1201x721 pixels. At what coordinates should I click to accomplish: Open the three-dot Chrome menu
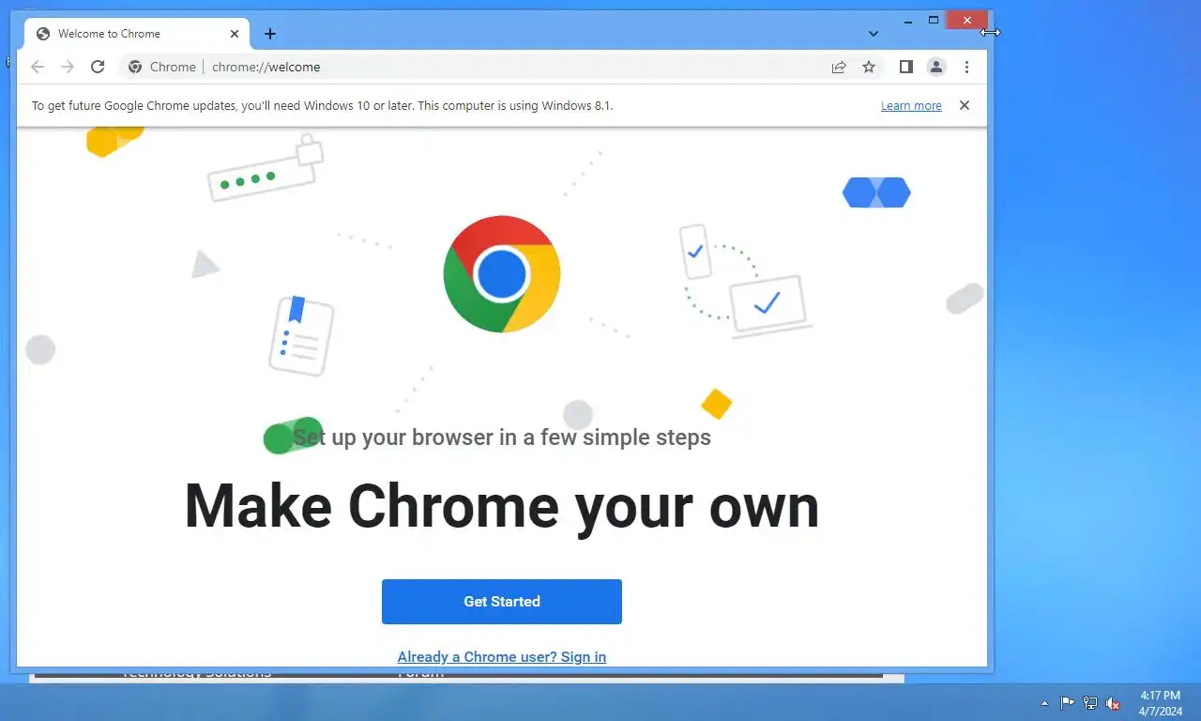coord(966,67)
